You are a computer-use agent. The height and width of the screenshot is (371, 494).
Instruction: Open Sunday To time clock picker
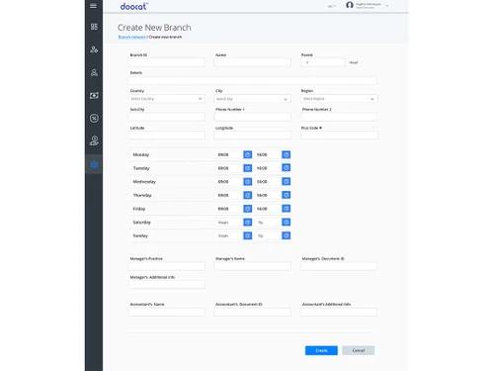[287, 235]
